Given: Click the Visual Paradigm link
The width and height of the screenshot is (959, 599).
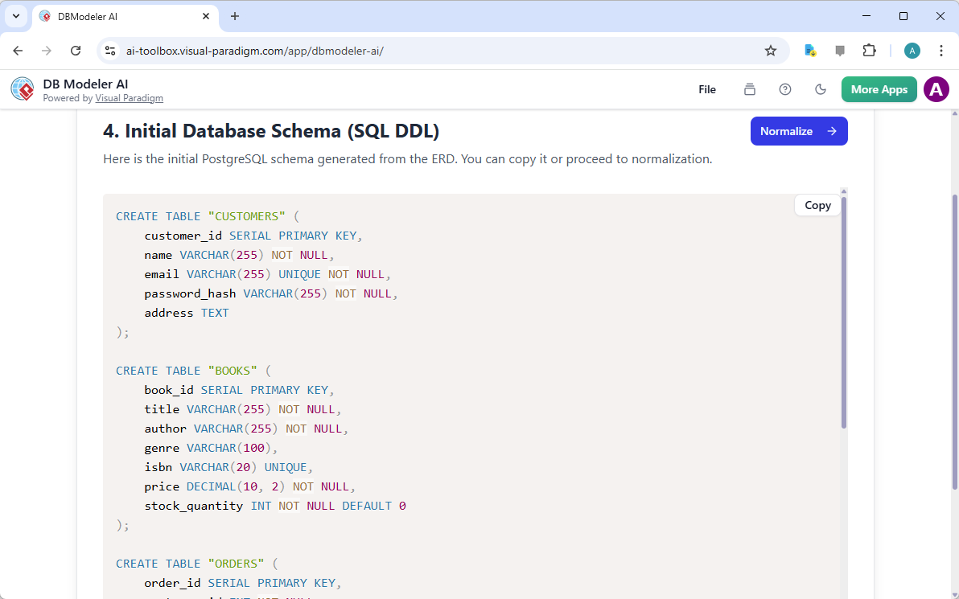Looking at the screenshot, I should click(x=129, y=98).
